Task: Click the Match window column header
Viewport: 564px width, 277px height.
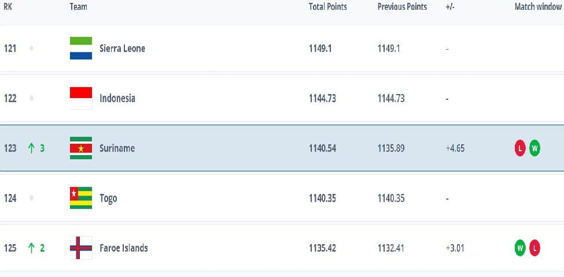Action: click(x=536, y=7)
